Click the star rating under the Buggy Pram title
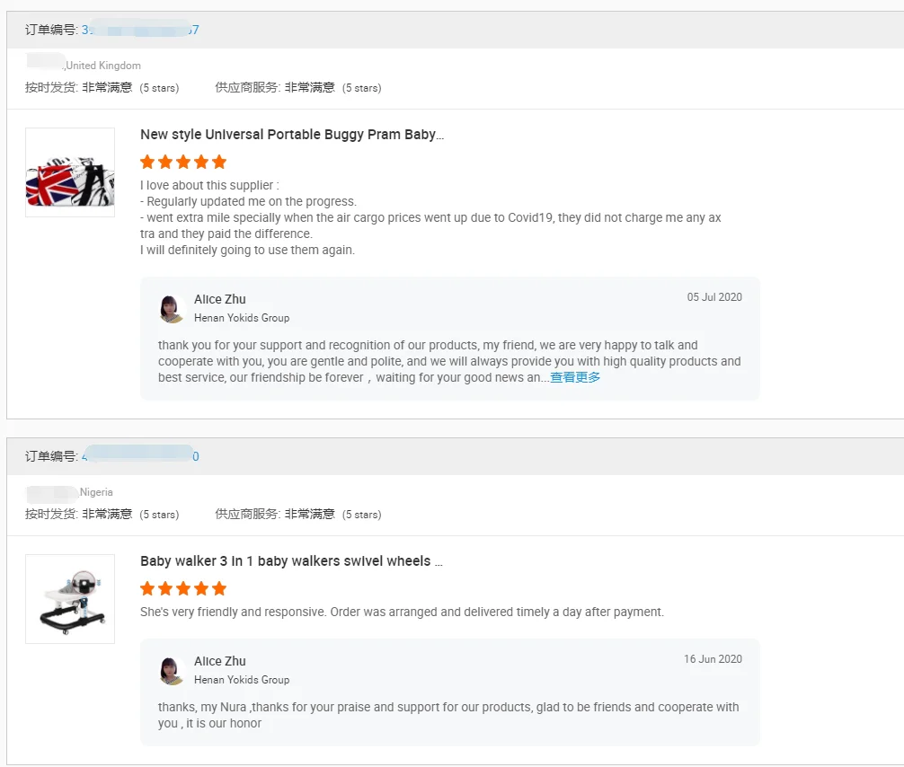The width and height of the screenshot is (904, 767). pyautogui.click(x=183, y=162)
